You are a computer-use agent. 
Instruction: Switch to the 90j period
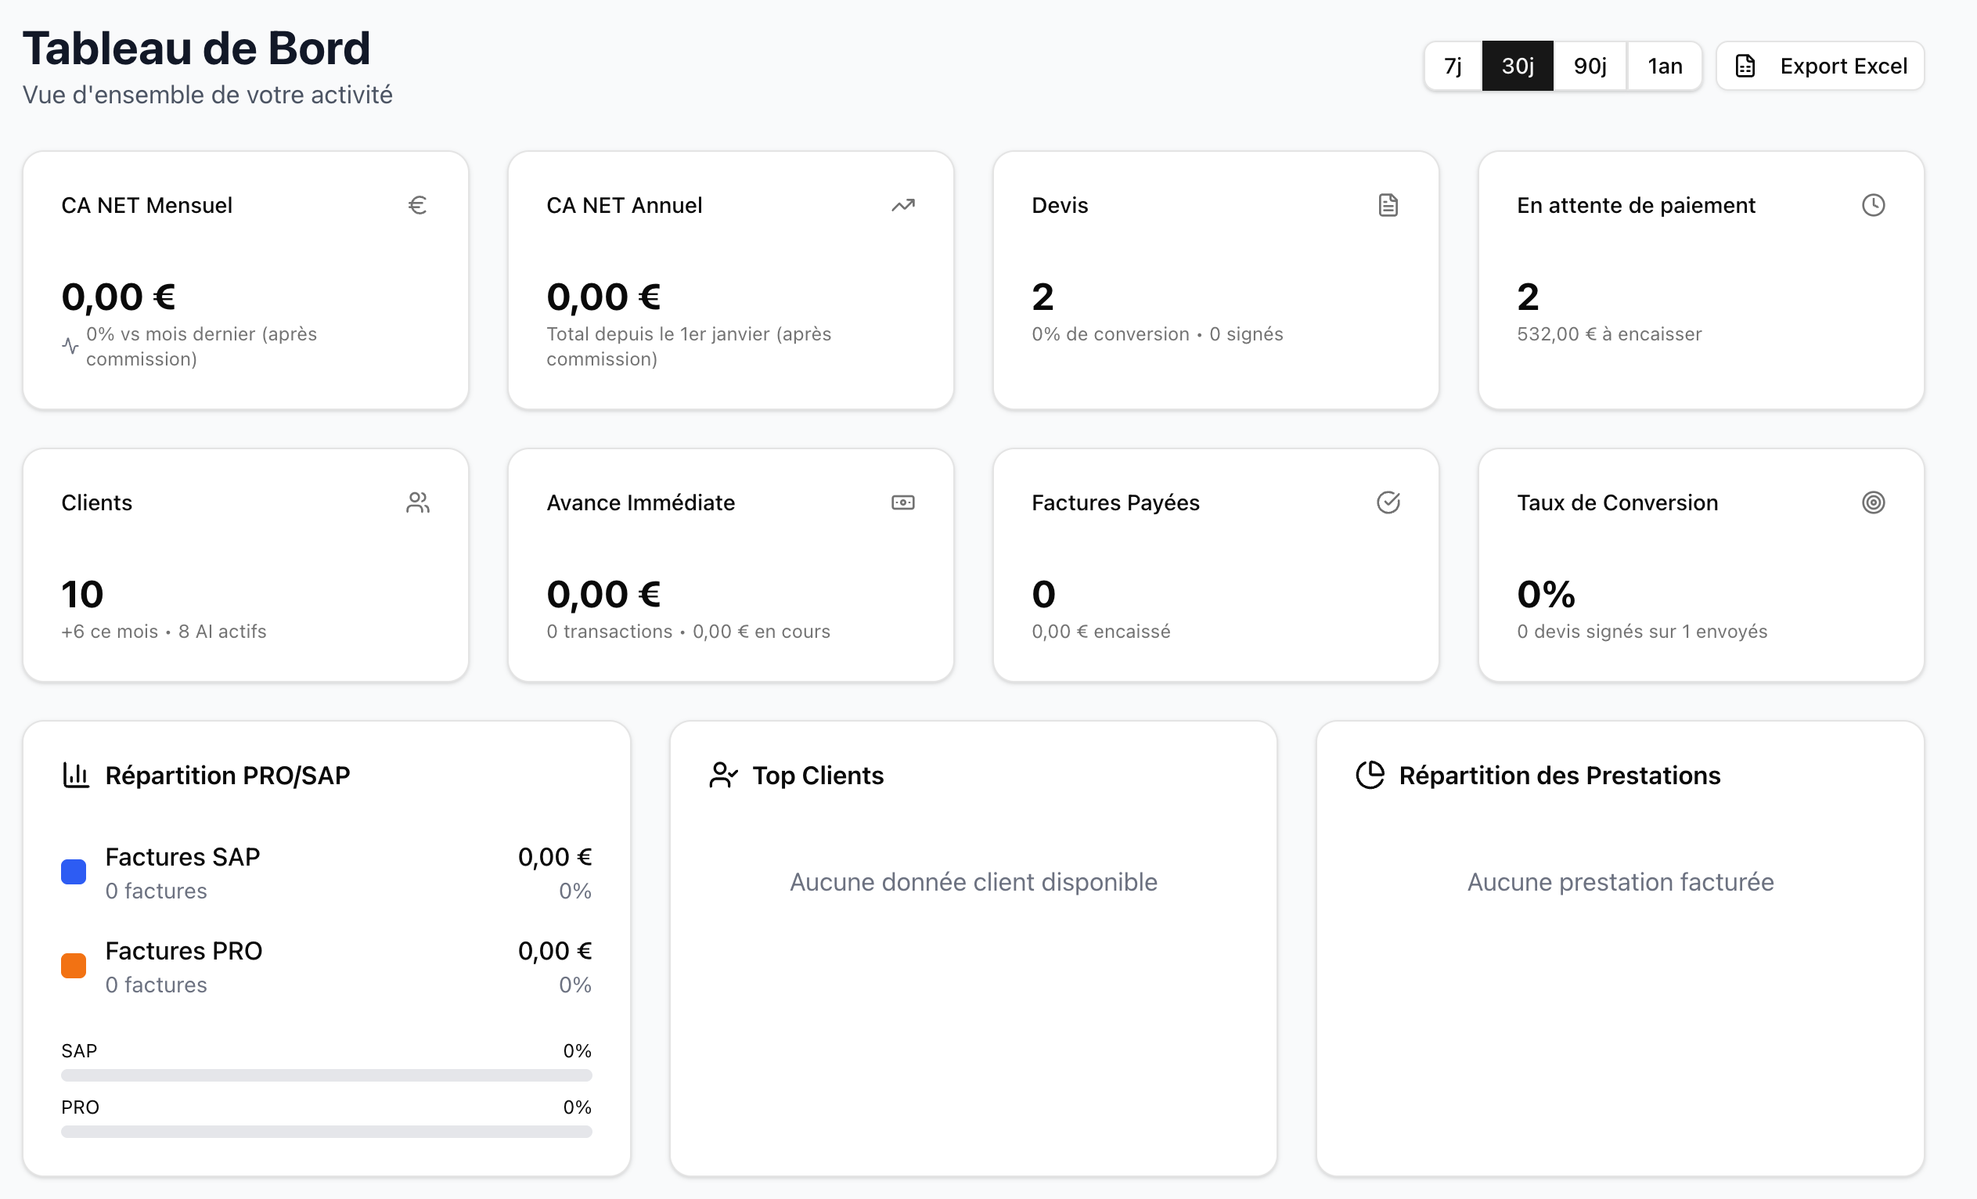1590,66
